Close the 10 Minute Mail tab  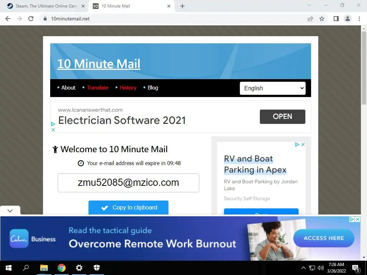(x=169, y=6)
